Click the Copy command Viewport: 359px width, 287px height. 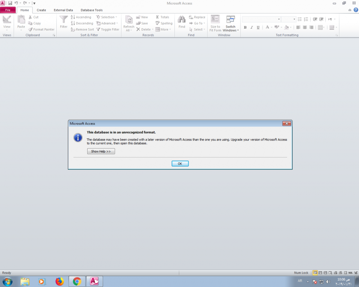pos(34,23)
